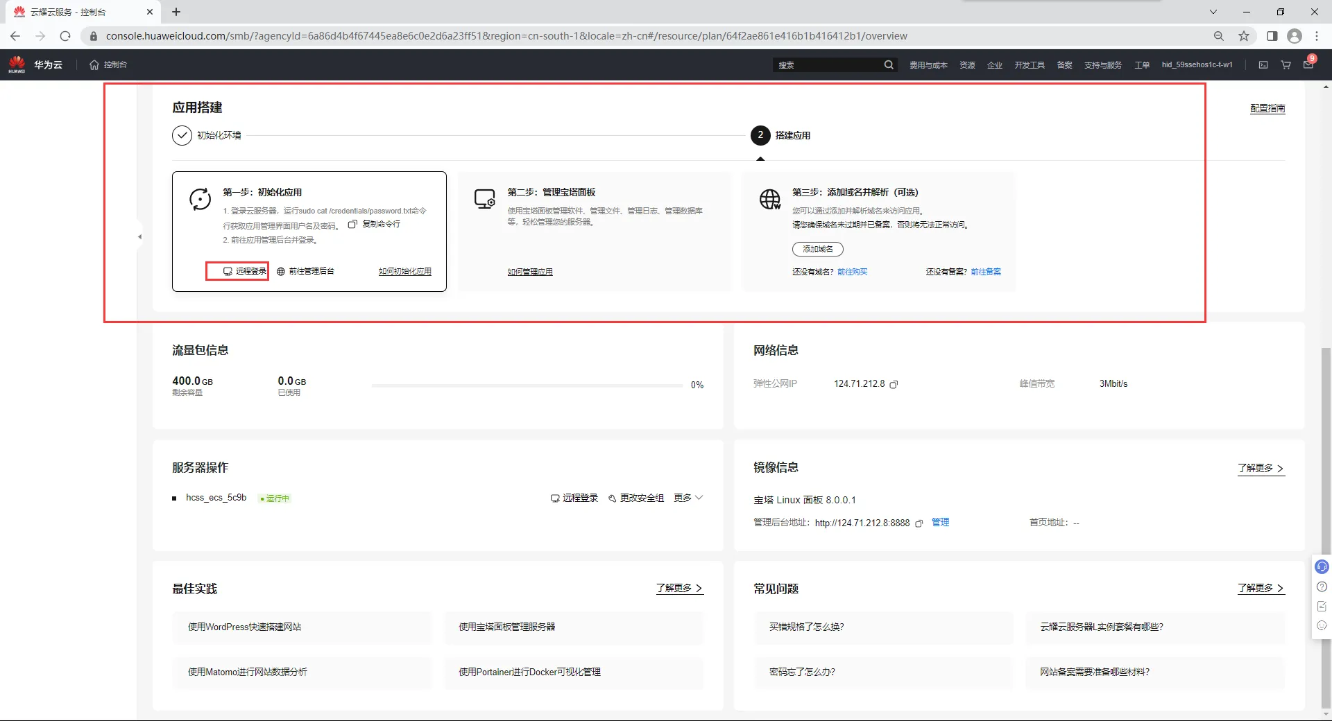Click the 第一步 初始化应用 refresh icon
The image size is (1332, 721).
200,199
